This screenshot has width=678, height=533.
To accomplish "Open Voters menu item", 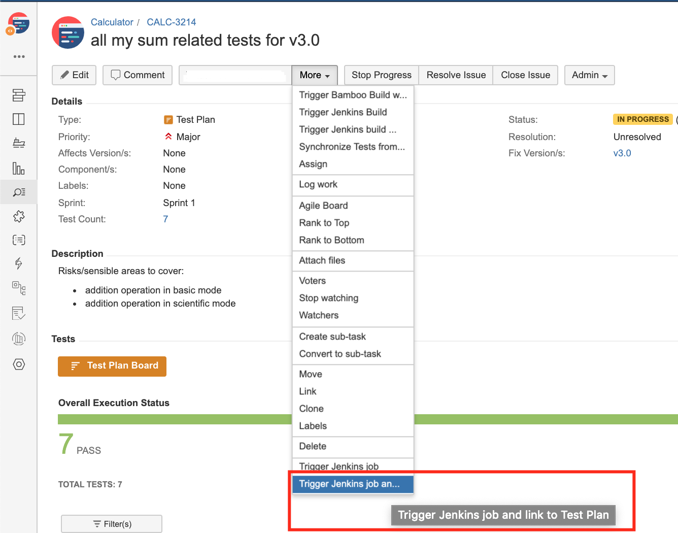I will pos(353,281).
